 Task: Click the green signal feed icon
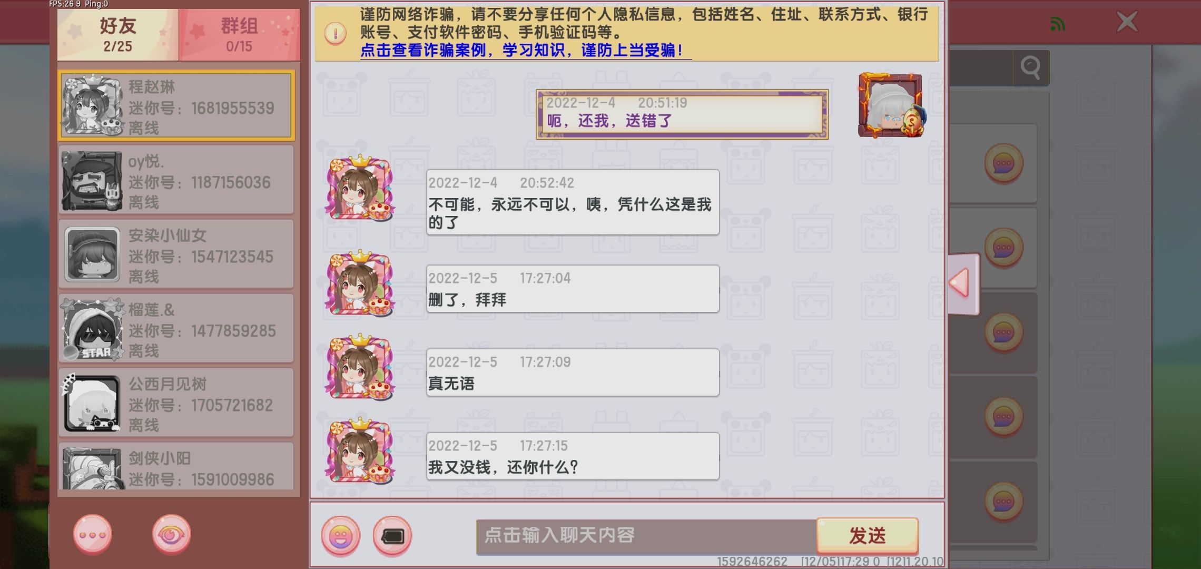pos(1057,24)
